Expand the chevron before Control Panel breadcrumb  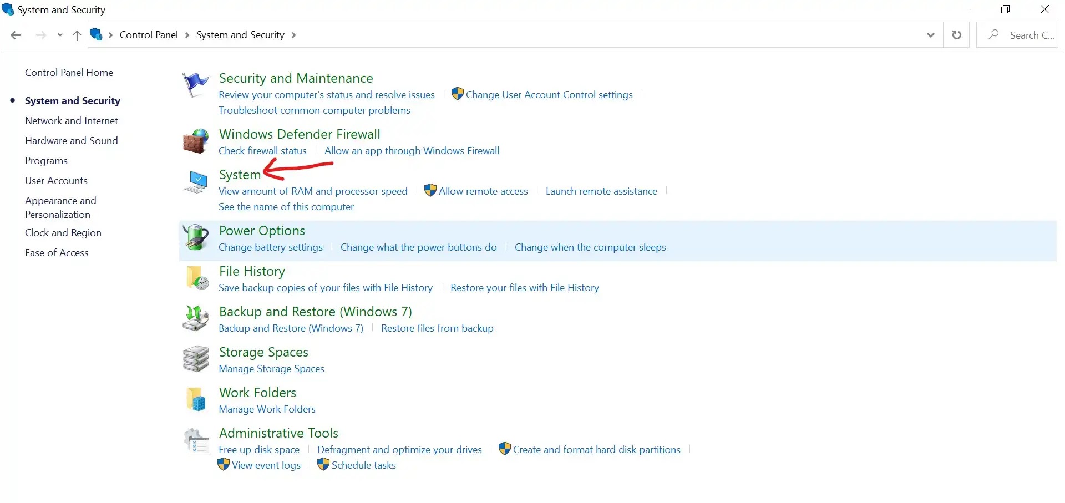[110, 35]
